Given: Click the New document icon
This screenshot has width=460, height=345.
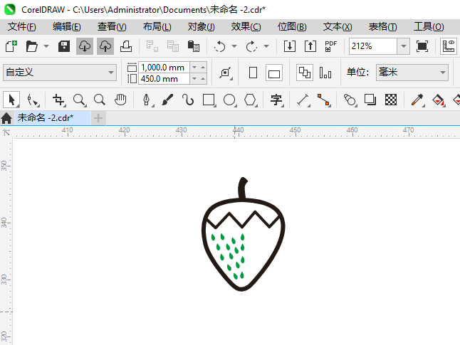Looking at the screenshot, I should pos(11,46).
